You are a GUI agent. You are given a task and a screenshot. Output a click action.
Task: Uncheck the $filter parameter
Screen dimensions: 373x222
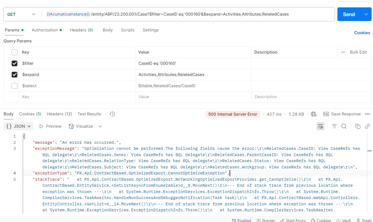pos(15,63)
